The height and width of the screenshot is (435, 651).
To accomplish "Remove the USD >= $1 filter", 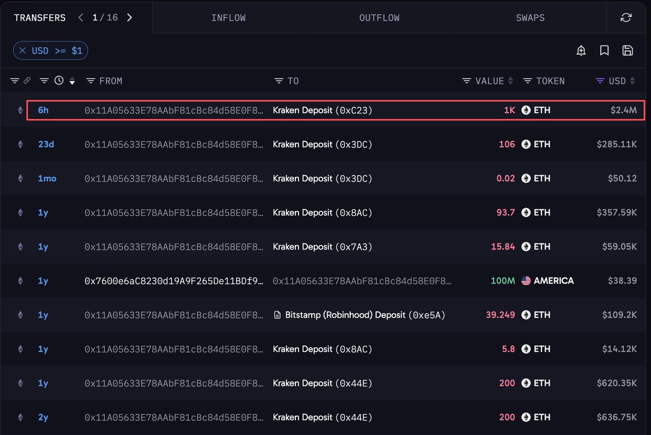I will tap(23, 50).
